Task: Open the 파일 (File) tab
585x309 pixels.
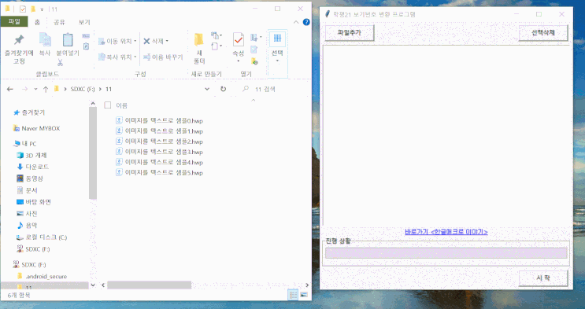Action: 14,21
